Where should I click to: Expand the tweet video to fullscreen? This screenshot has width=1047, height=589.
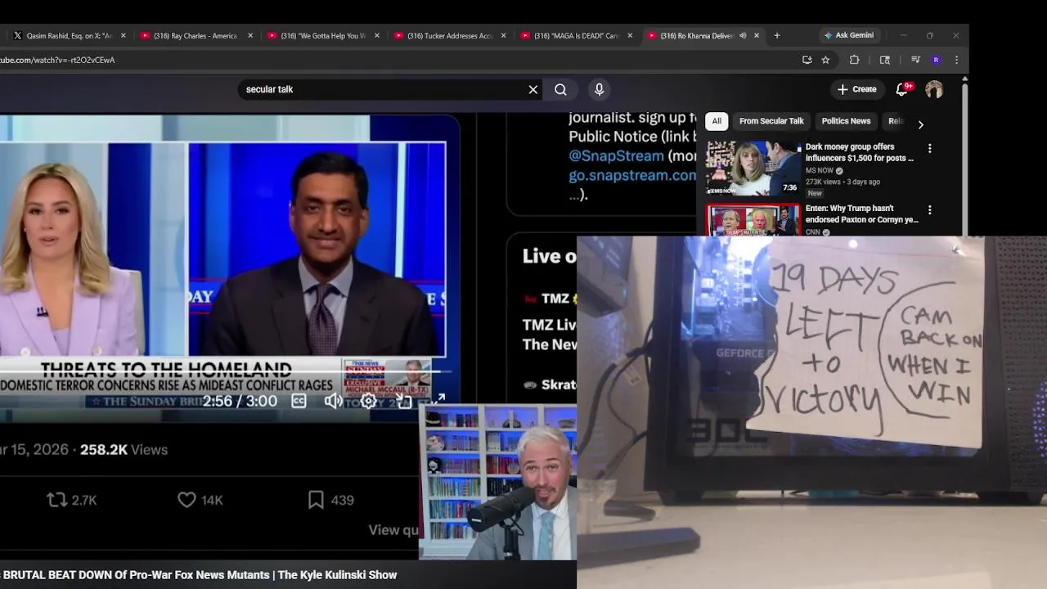(x=438, y=400)
